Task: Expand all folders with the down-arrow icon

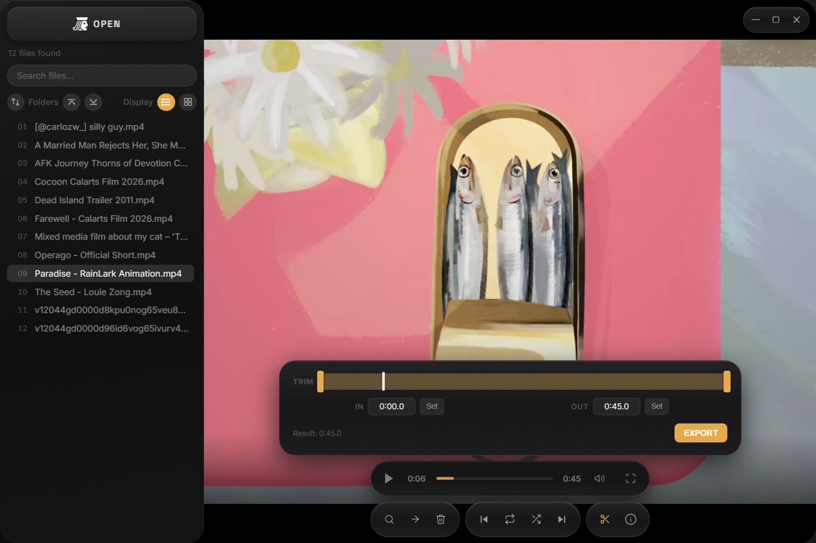Action: coord(94,102)
